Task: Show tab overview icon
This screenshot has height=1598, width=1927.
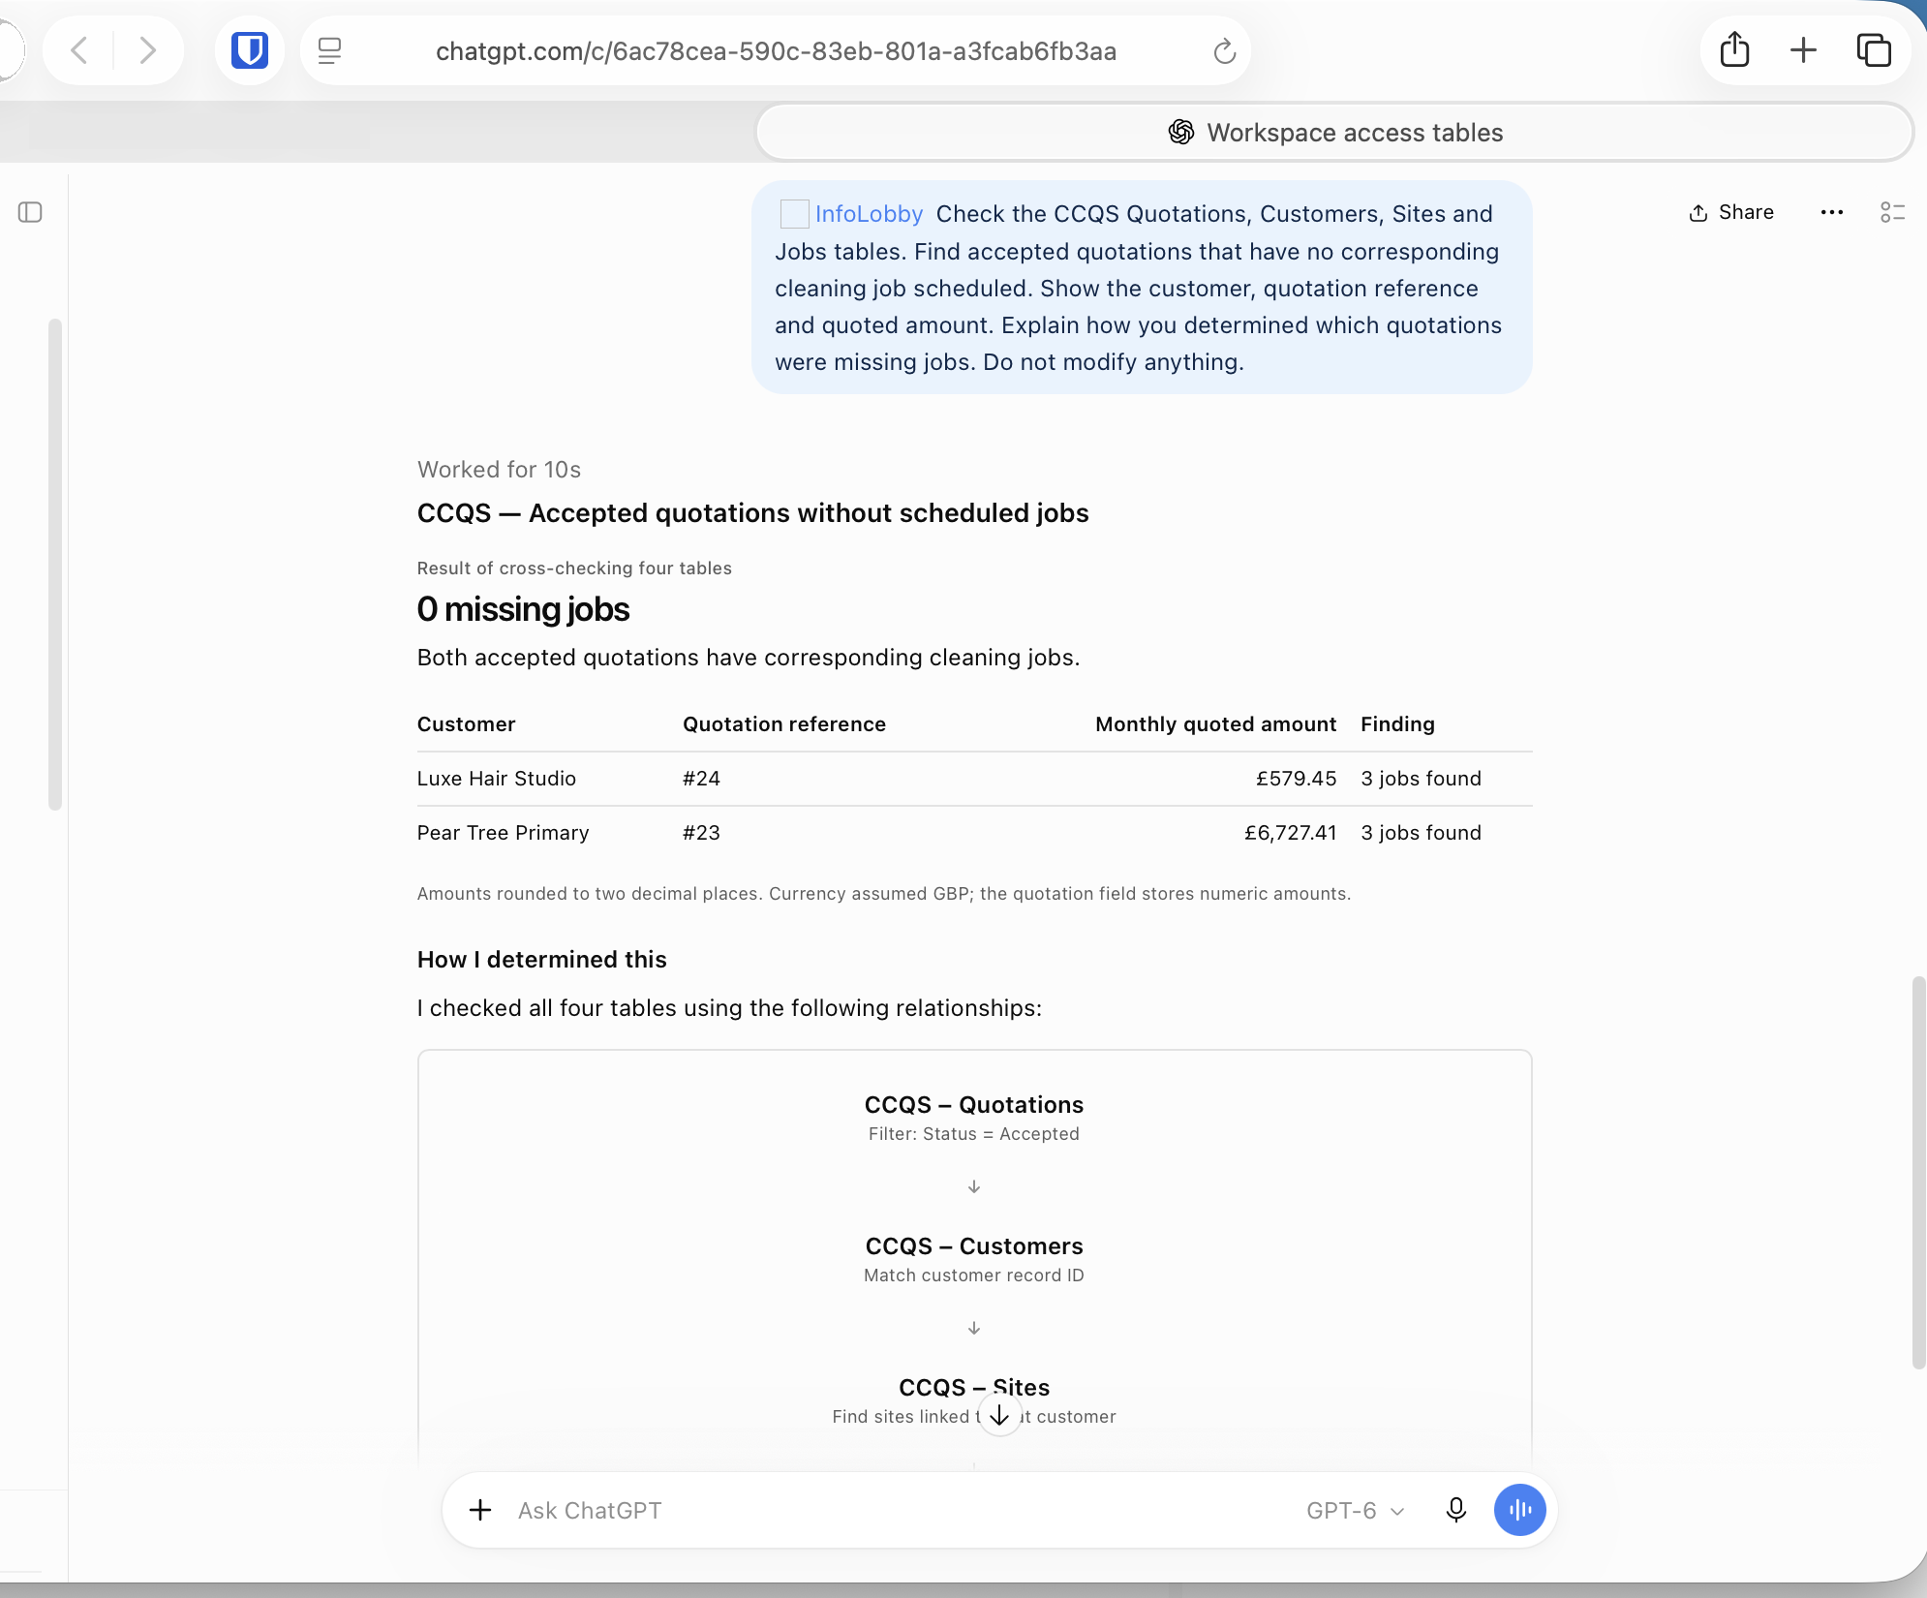Action: [x=1874, y=50]
